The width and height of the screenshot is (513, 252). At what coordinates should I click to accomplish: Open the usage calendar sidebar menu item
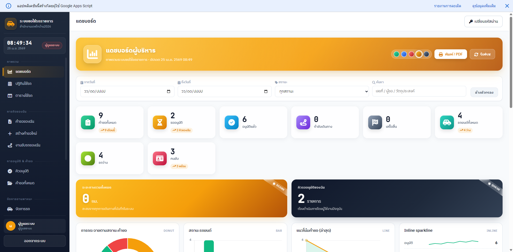[x=24, y=84]
